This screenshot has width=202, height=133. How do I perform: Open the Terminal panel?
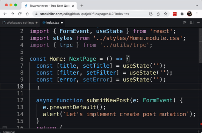(9, 132)
